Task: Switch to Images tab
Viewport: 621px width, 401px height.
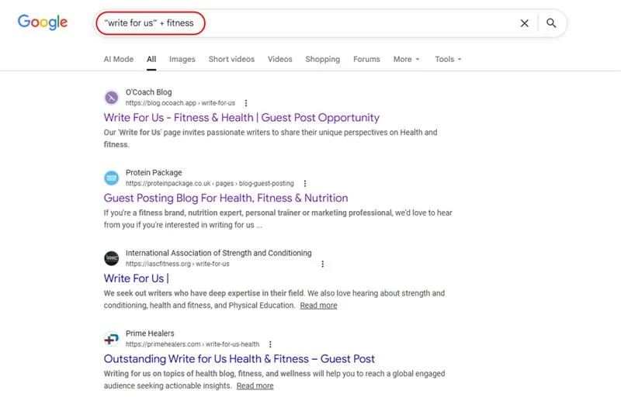Action: (x=182, y=59)
